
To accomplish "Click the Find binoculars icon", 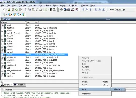I will click(x=51, y=10).
